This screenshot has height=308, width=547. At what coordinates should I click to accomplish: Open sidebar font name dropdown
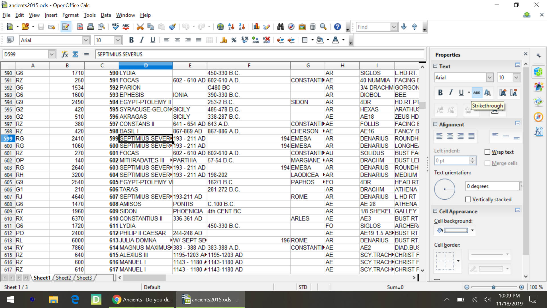tap(489, 77)
